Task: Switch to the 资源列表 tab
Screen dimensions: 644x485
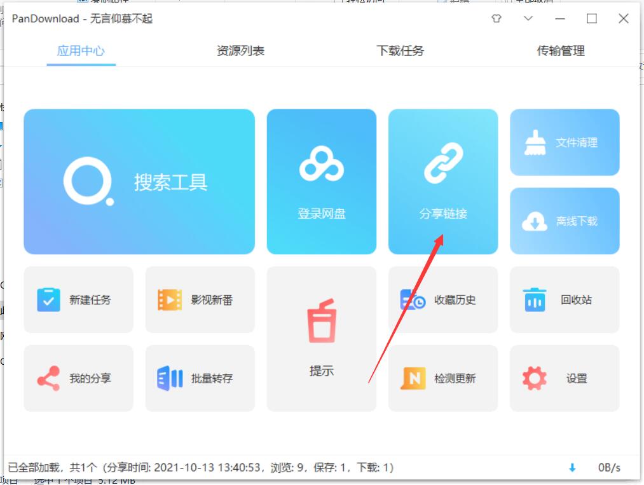Action: 241,51
